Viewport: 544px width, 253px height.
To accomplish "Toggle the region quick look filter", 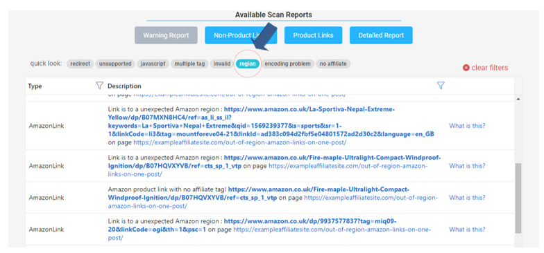I will [248, 64].
